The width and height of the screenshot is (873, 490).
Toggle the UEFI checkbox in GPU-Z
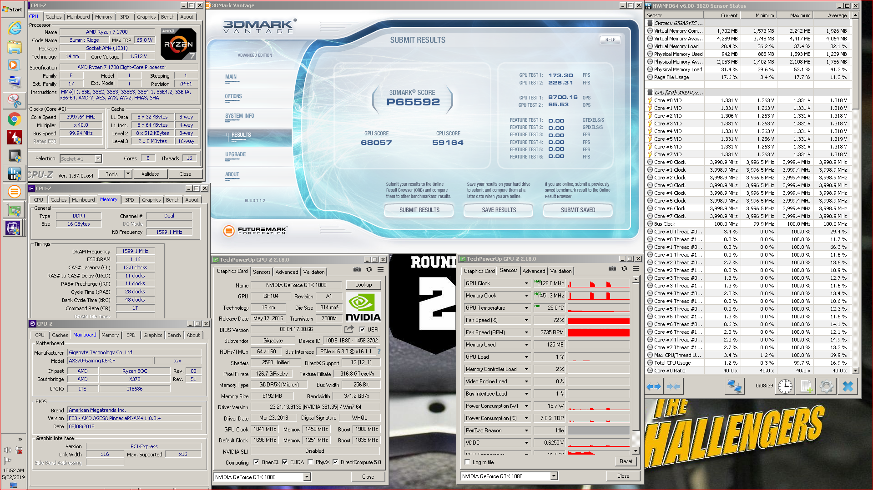pos(362,330)
